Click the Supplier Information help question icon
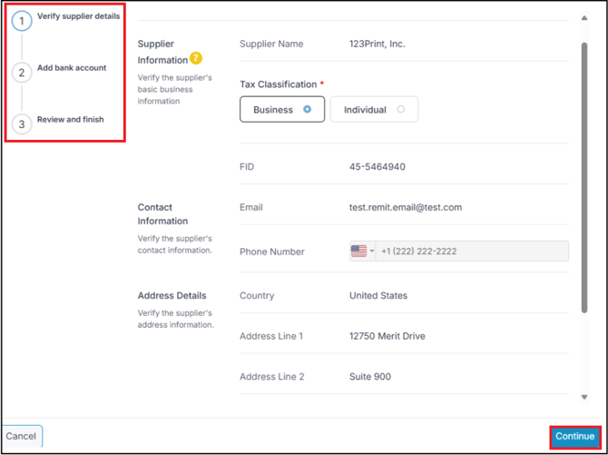Viewport: 608px width, 455px height. coord(196,59)
